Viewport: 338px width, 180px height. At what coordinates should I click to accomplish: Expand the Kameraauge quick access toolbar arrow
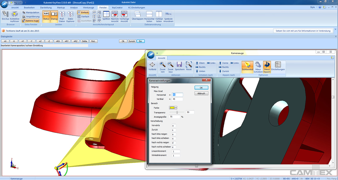click(x=157, y=53)
